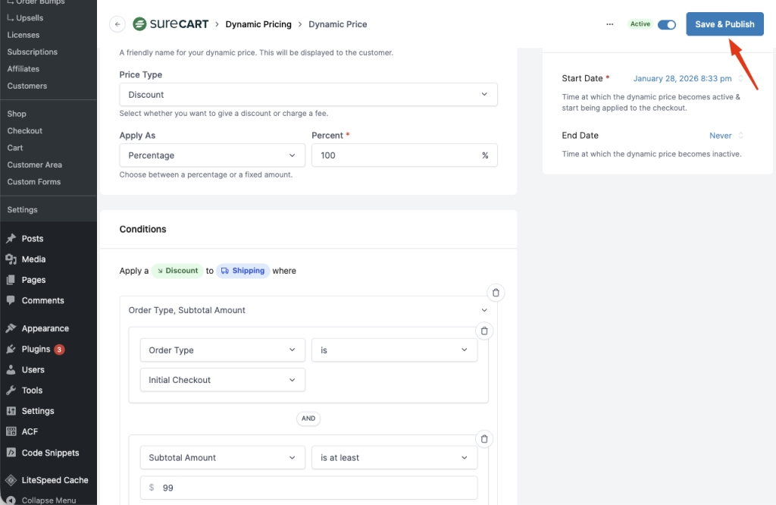Click the January 28, 2026 start date
Screen dimensions: 776x505
click(682, 78)
